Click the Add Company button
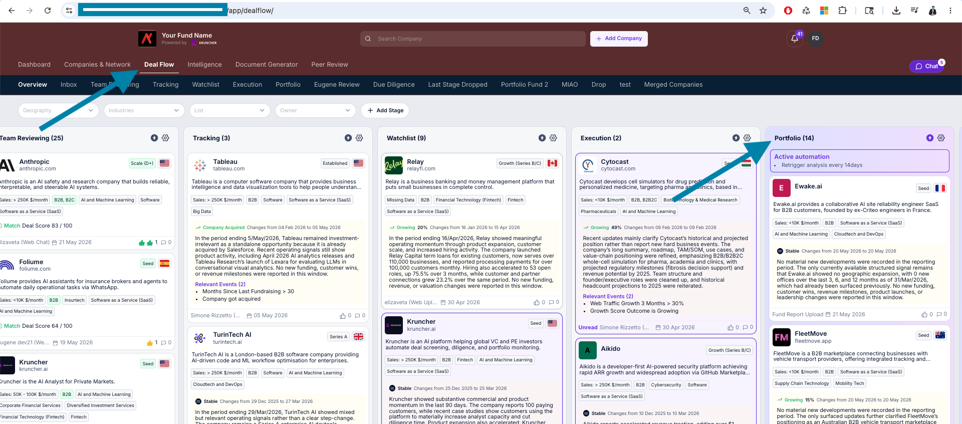 (619, 39)
